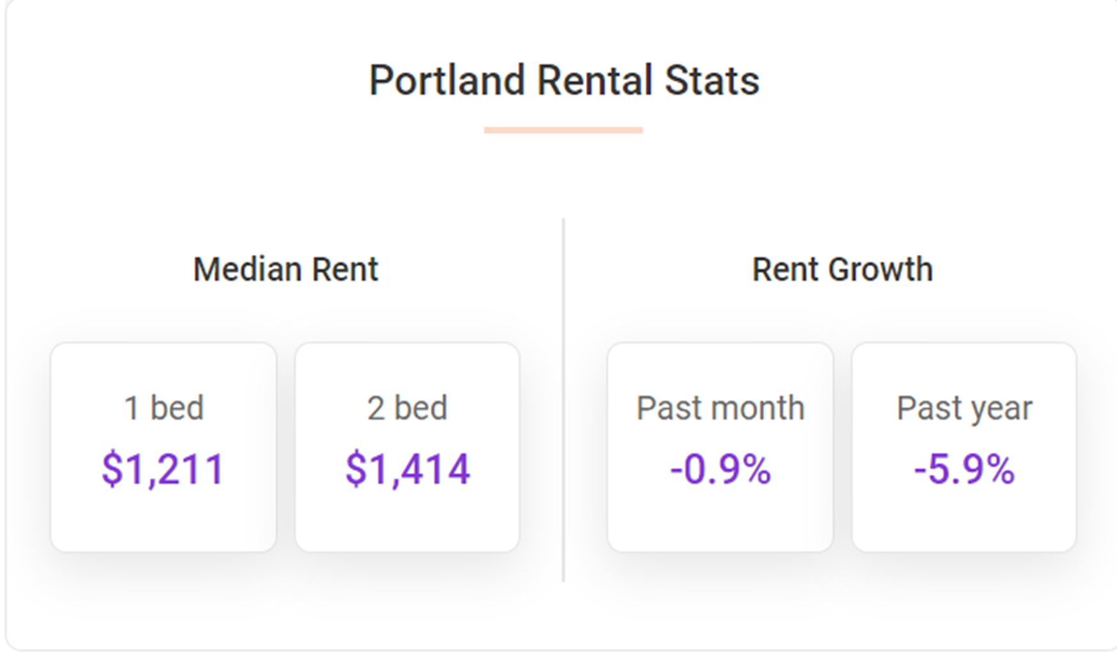This screenshot has height=653, width=1117.
Task: Click the word Growth in Rent Growth
Action: click(880, 269)
